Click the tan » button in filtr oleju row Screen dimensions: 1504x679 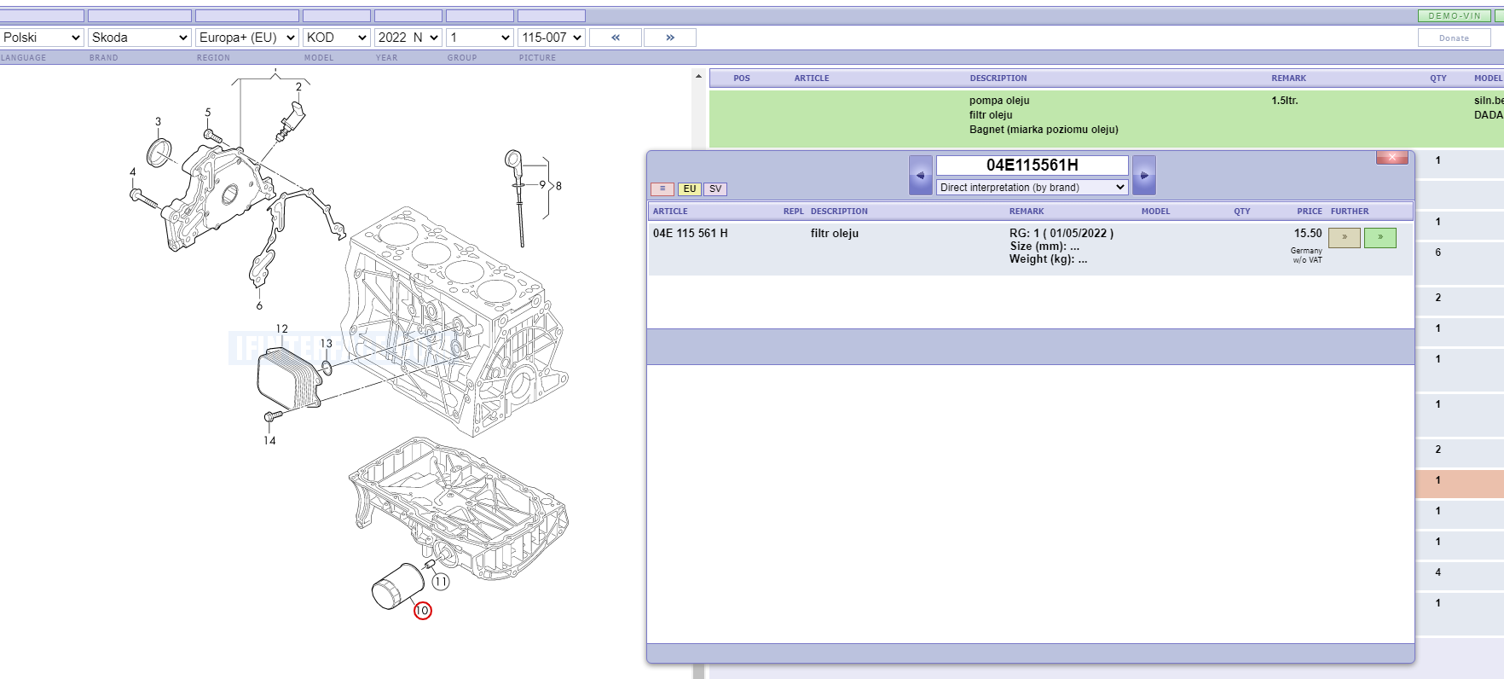pyautogui.click(x=1345, y=237)
